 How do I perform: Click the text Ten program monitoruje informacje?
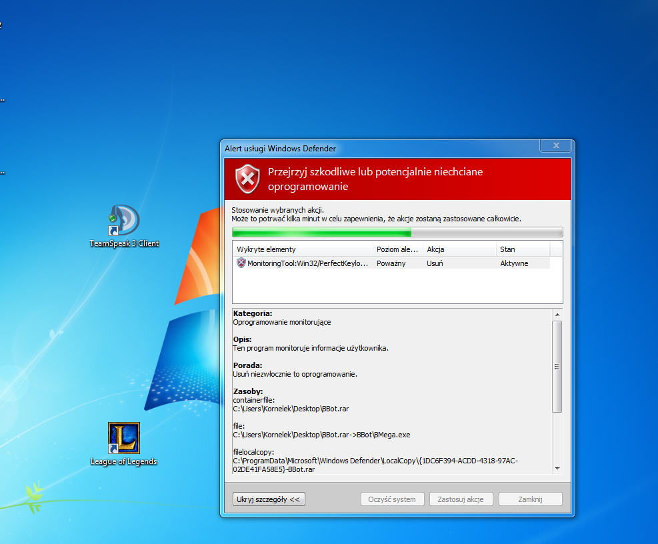[311, 348]
